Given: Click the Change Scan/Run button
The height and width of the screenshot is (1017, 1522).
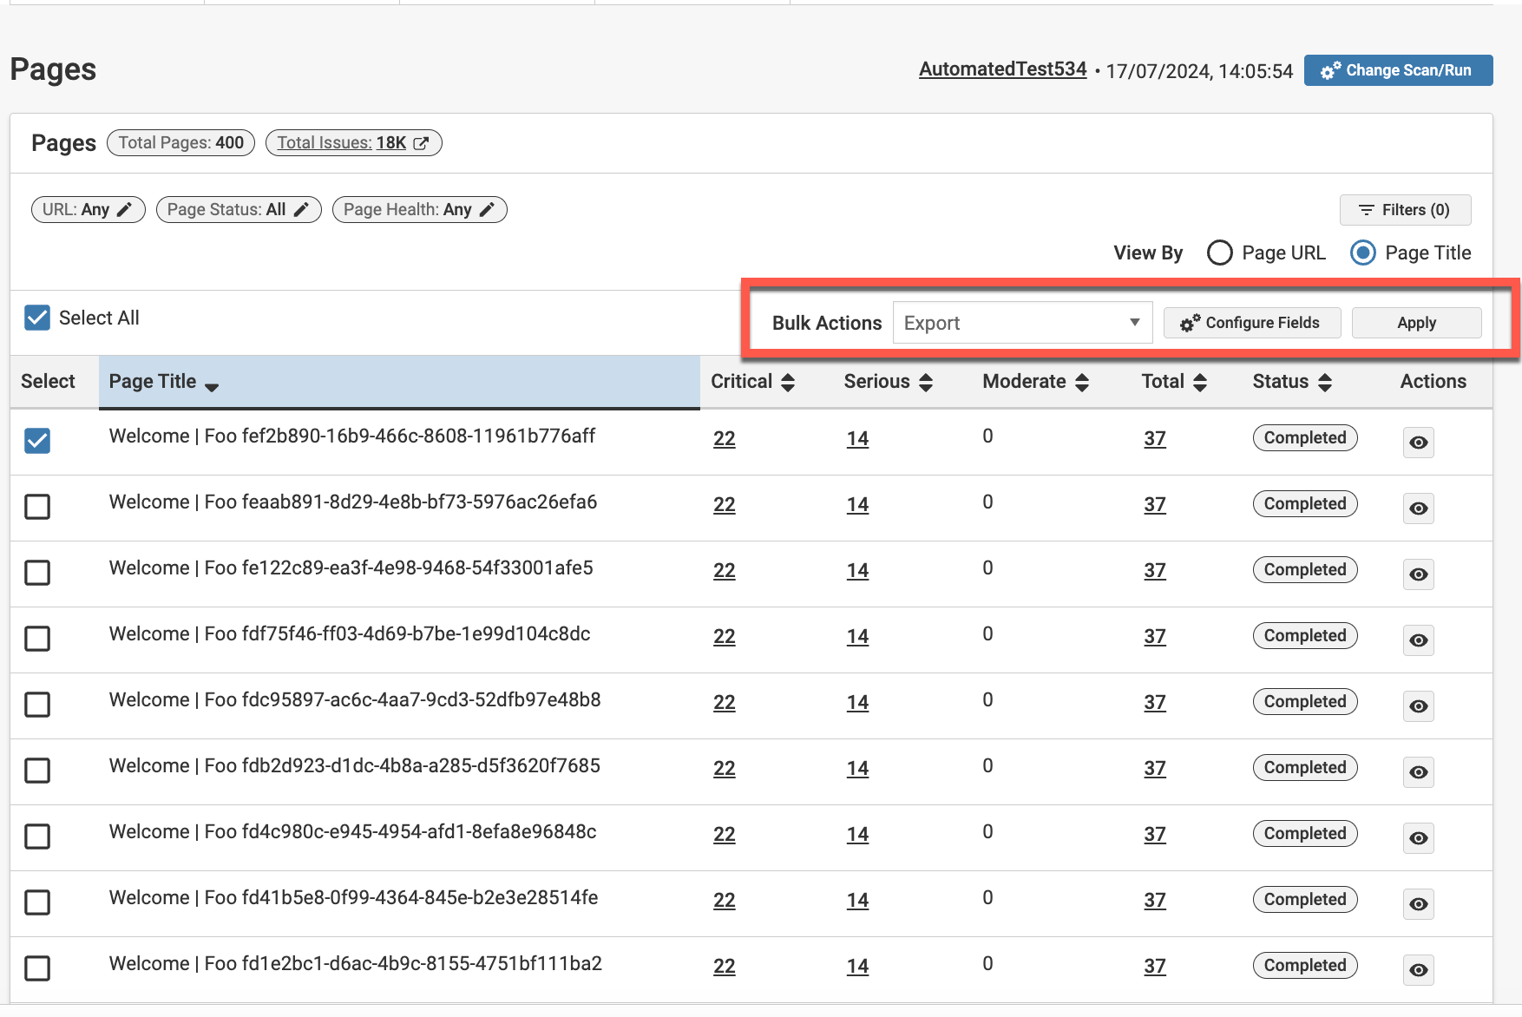Looking at the screenshot, I should (1397, 70).
